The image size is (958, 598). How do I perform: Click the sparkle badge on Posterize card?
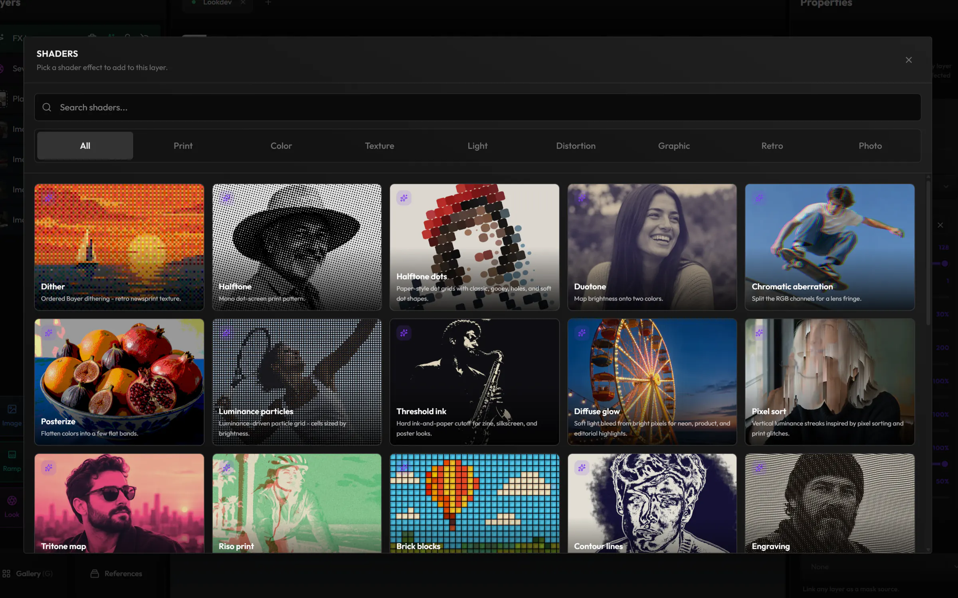click(x=49, y=333)
